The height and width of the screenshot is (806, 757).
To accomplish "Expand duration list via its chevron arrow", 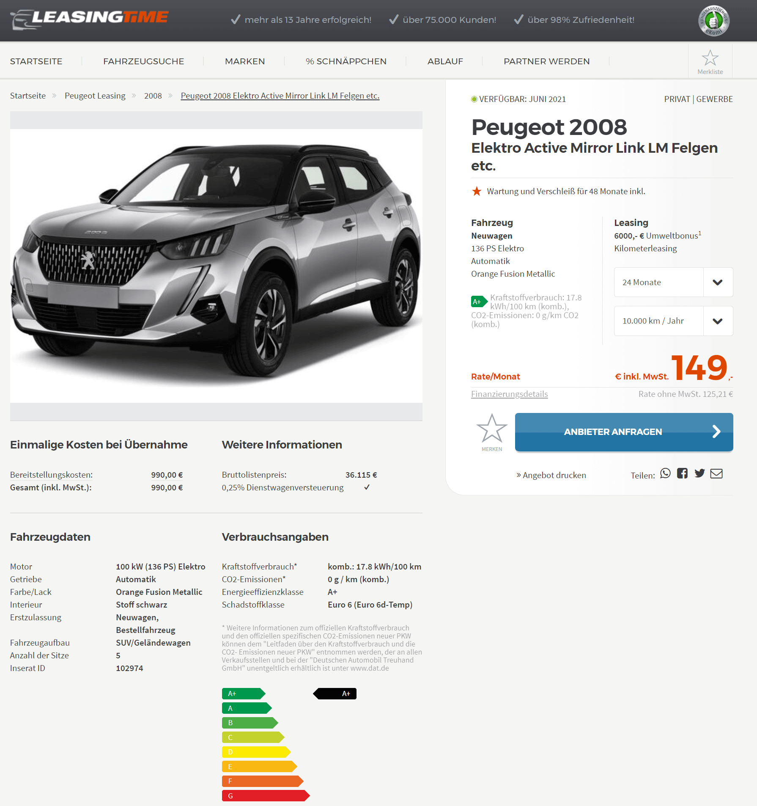I will [718, 282].
